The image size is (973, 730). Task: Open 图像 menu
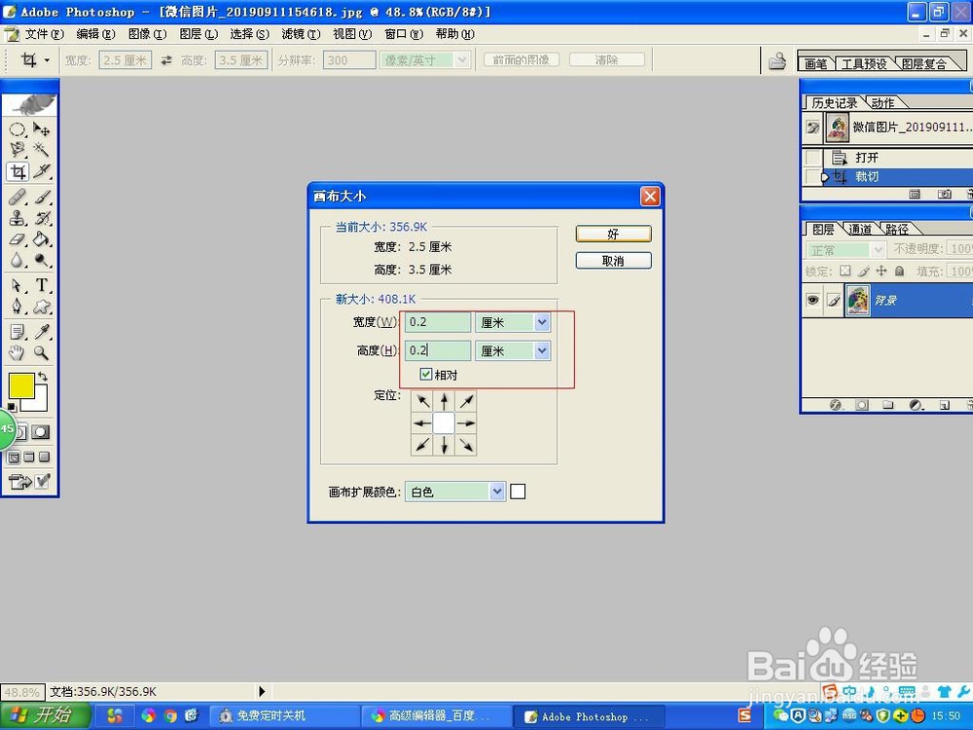coord(147,34)
